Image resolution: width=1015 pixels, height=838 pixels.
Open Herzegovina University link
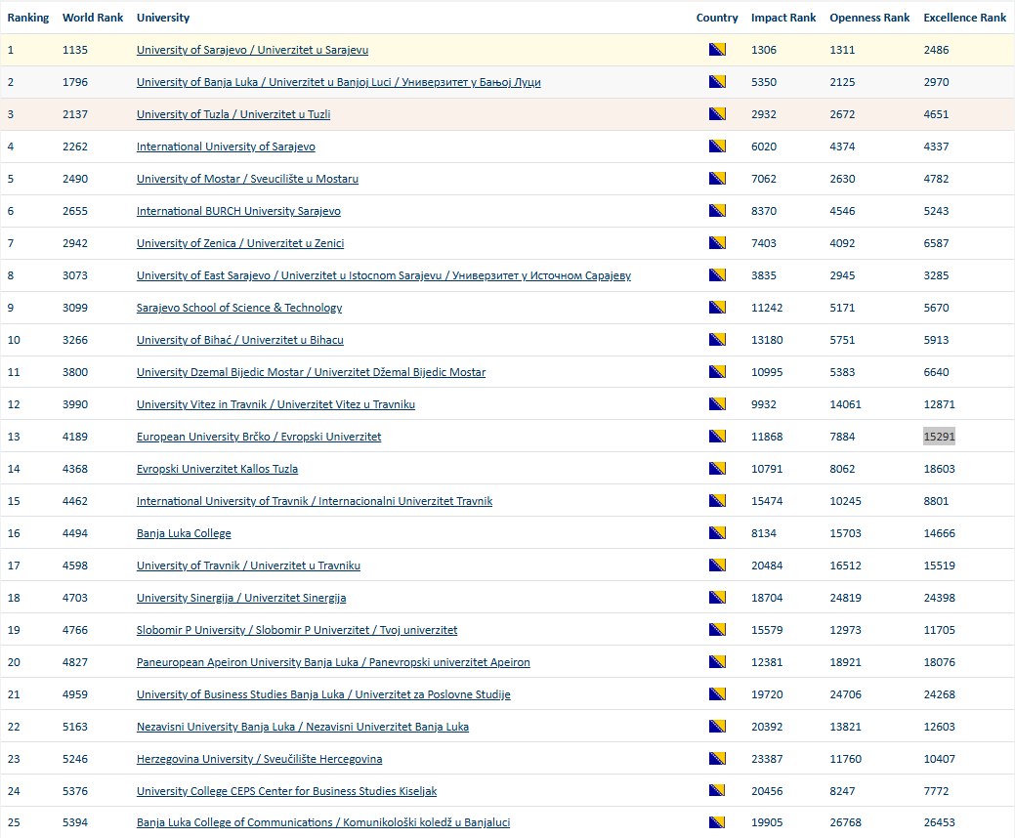259,759
